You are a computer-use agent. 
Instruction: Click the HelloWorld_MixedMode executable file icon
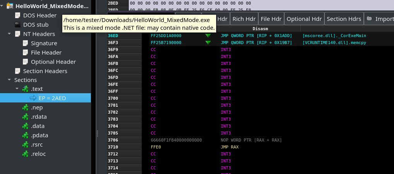10,5
